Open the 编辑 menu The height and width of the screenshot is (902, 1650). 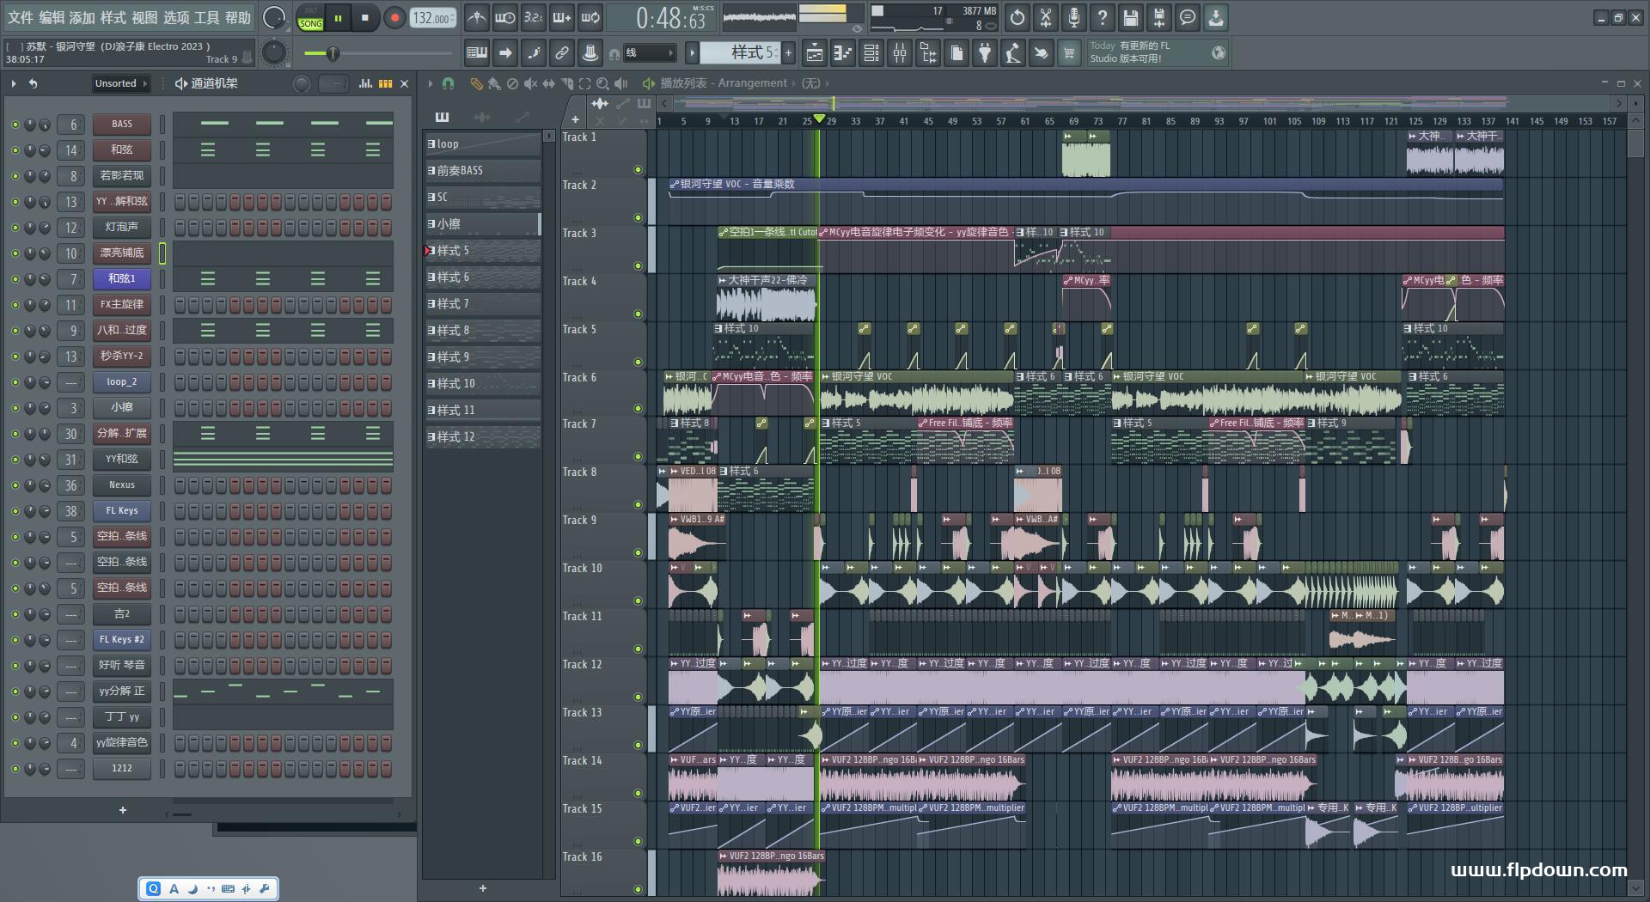tap(51, 17)
